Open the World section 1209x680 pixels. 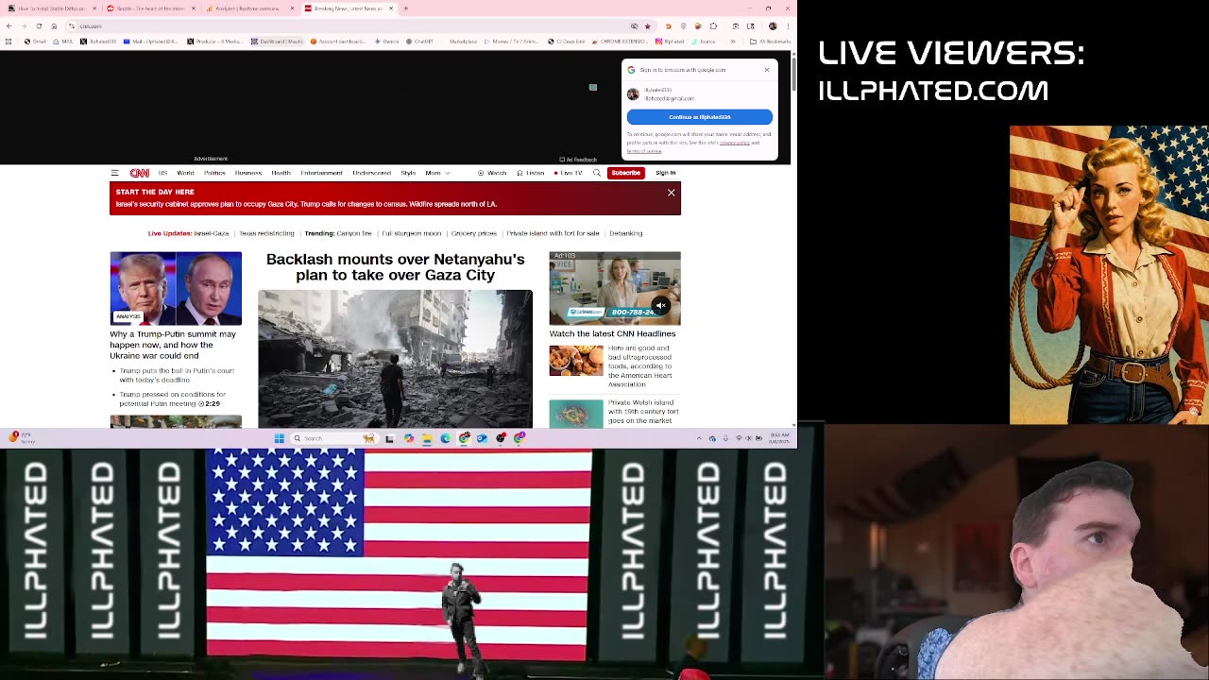(185, 173)
